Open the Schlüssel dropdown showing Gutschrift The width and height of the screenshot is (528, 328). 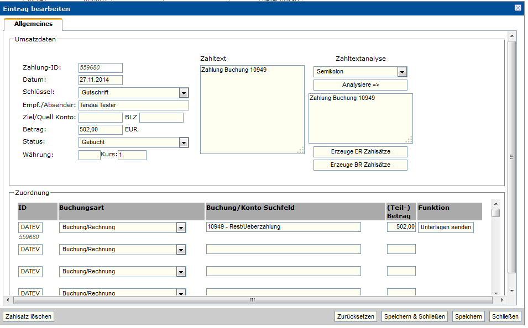tap(184, 93)
